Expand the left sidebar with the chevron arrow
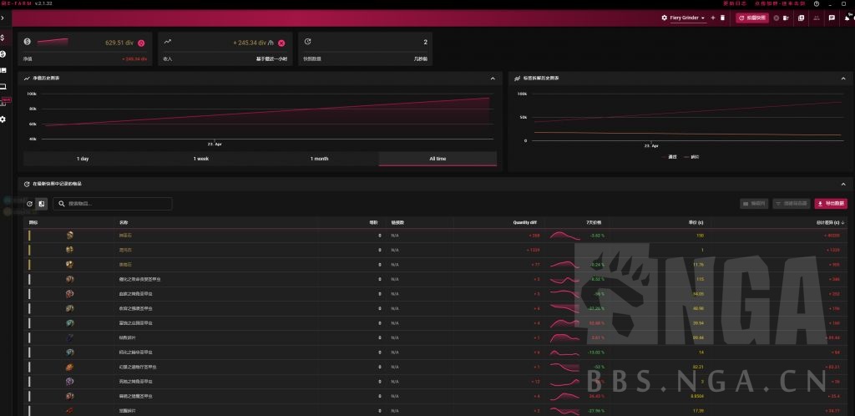Screen dimensions: 855x416 click(x=3, y=18)
